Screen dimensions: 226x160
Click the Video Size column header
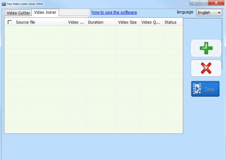(x=127, y=22)
